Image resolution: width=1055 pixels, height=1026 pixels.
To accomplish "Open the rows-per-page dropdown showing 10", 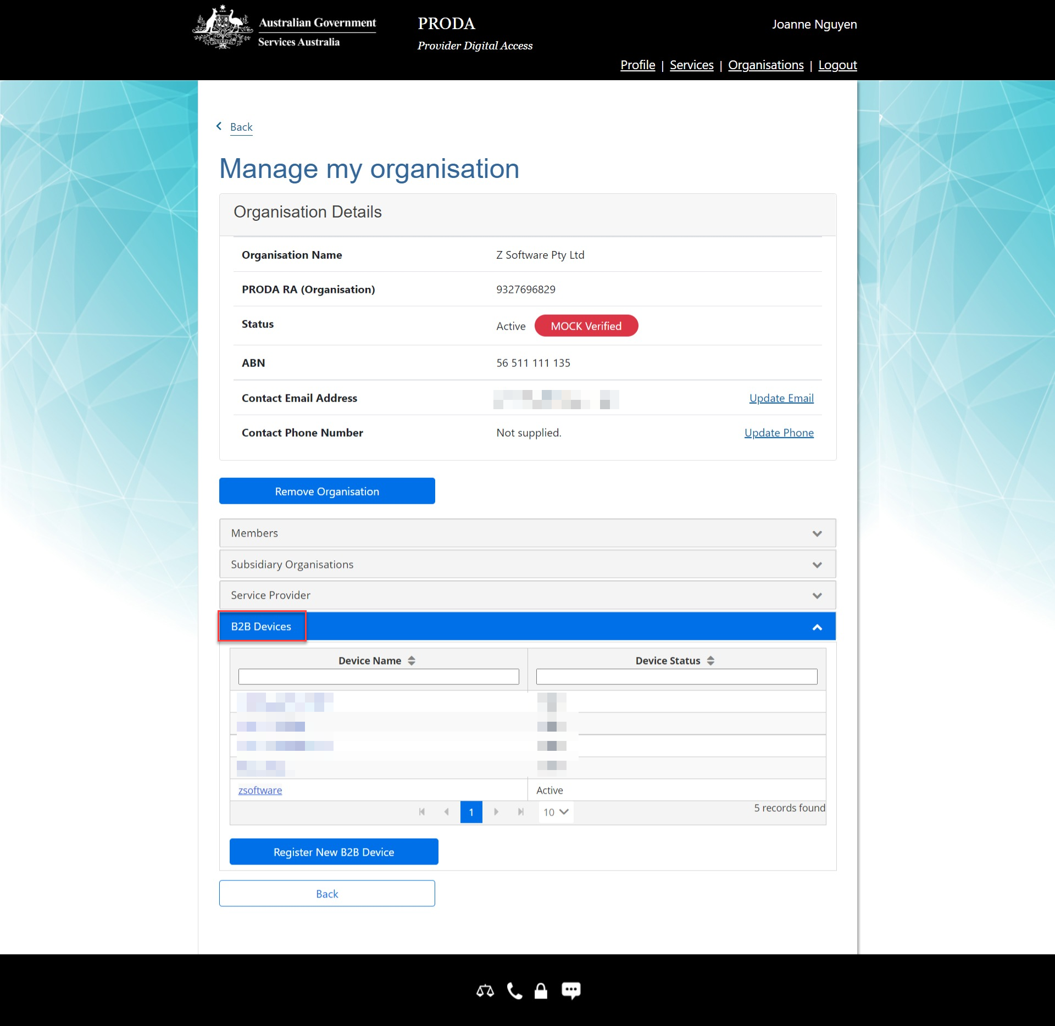I will pos(556,812).
